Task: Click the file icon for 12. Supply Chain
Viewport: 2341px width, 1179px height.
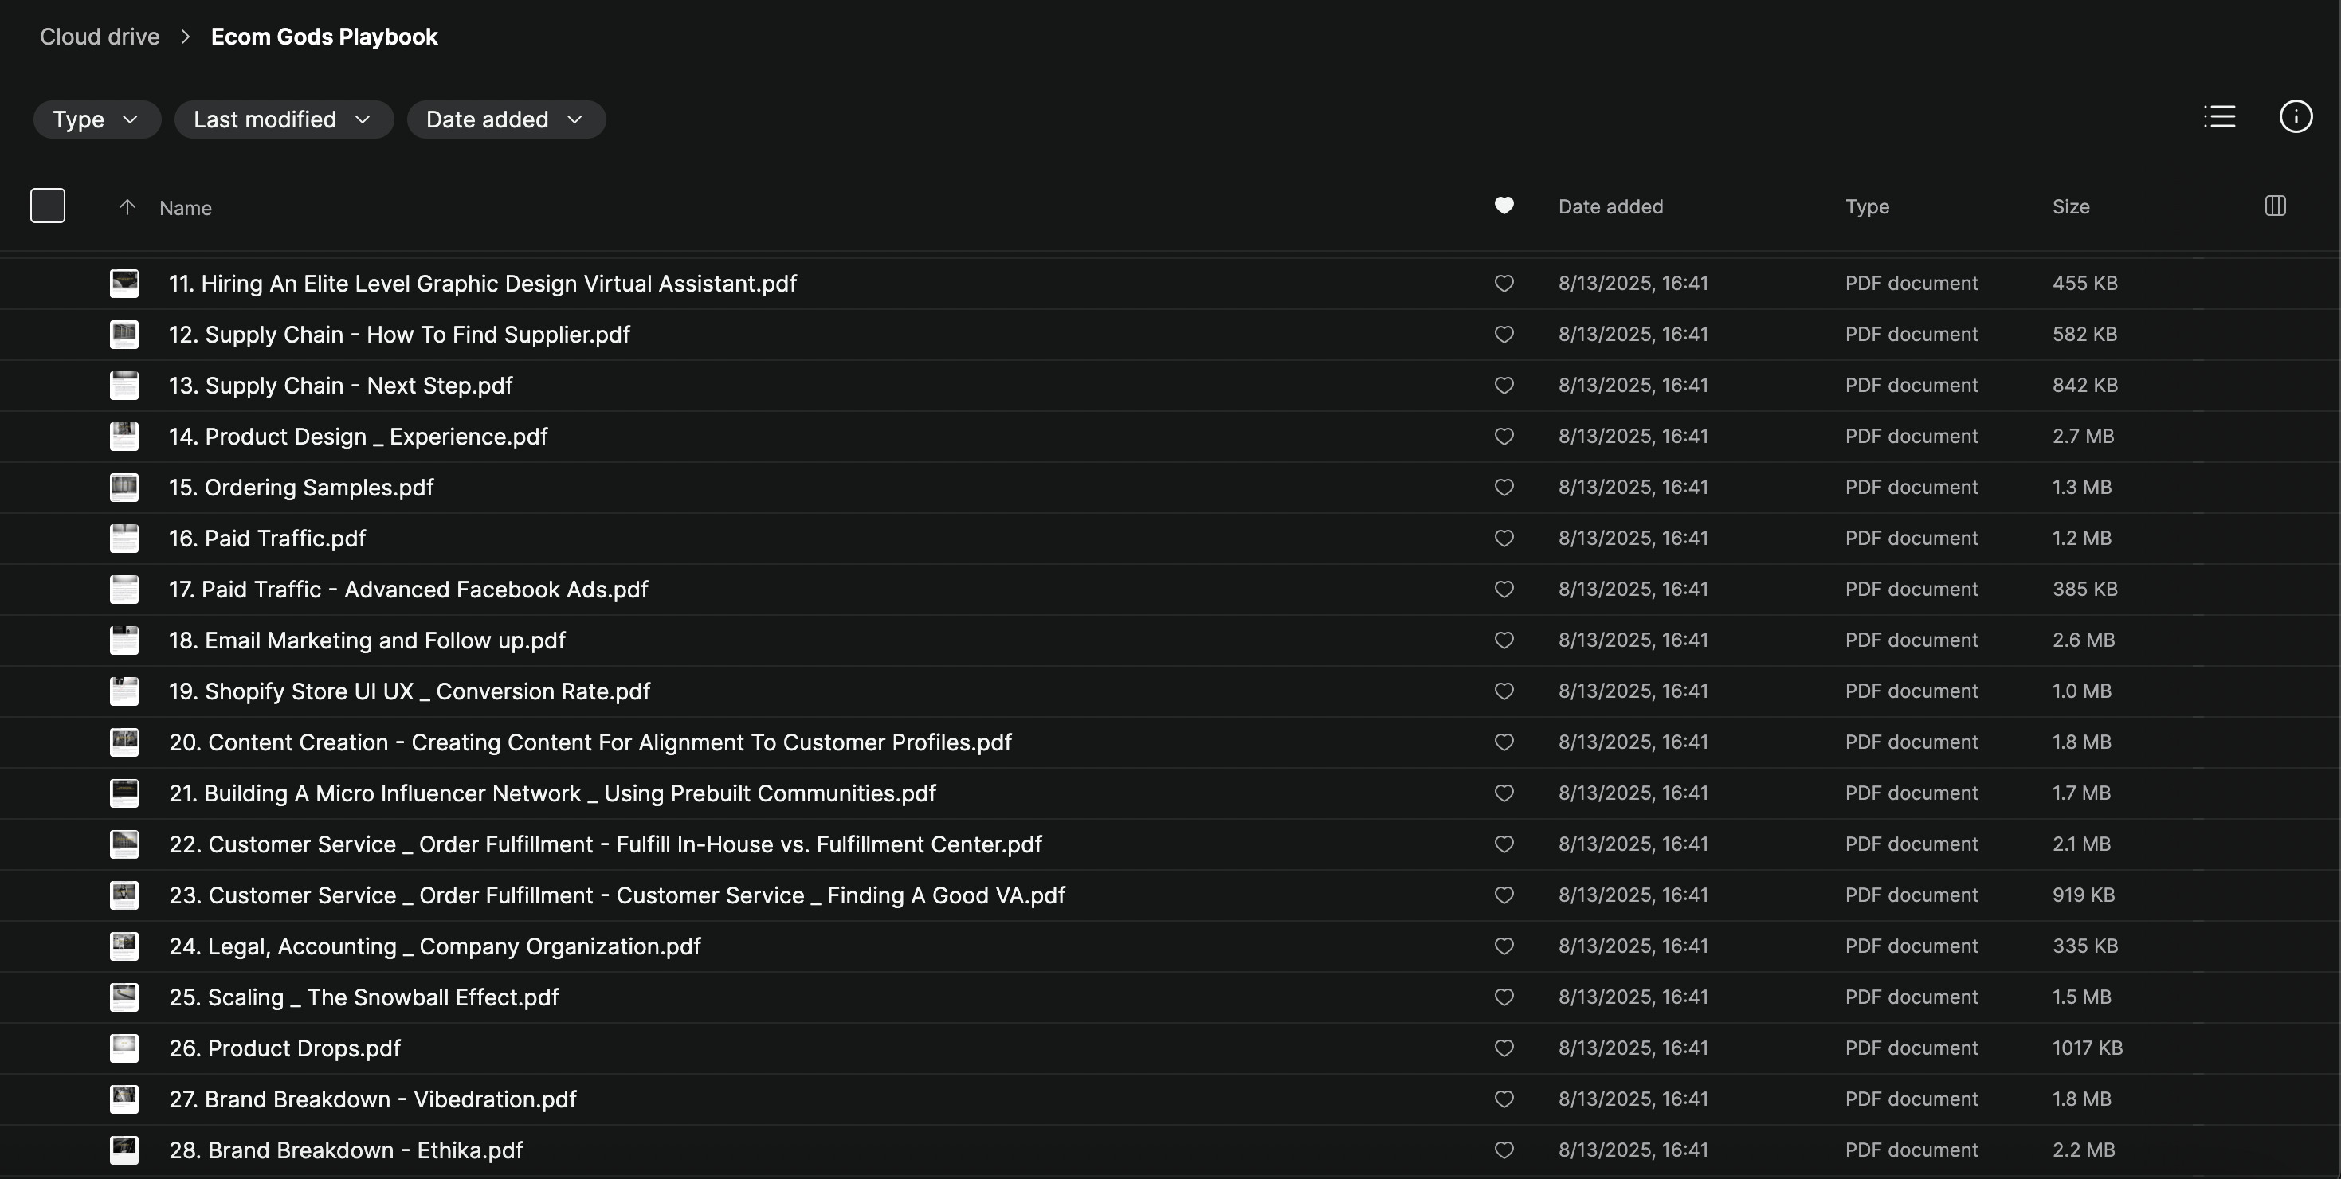Action: coord(124,335)
